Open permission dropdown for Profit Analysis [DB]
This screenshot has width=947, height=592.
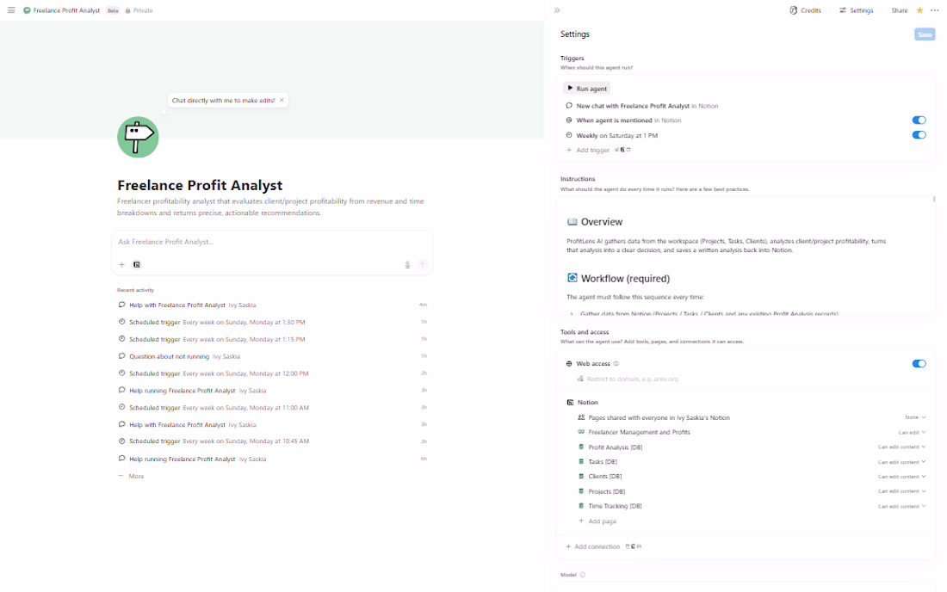click(901, 447)
